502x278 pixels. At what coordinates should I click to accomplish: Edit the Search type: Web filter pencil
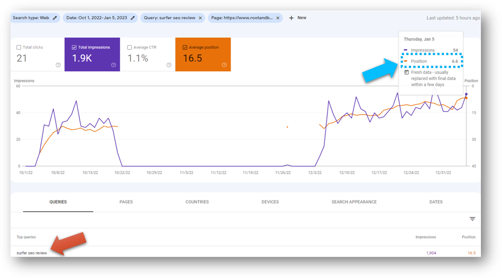click(55, 18)
